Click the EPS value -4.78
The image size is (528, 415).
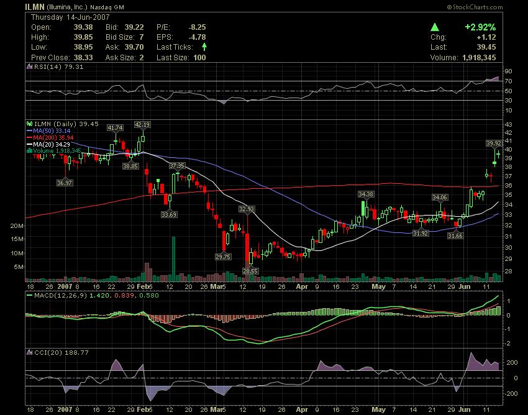coord(197,37)
